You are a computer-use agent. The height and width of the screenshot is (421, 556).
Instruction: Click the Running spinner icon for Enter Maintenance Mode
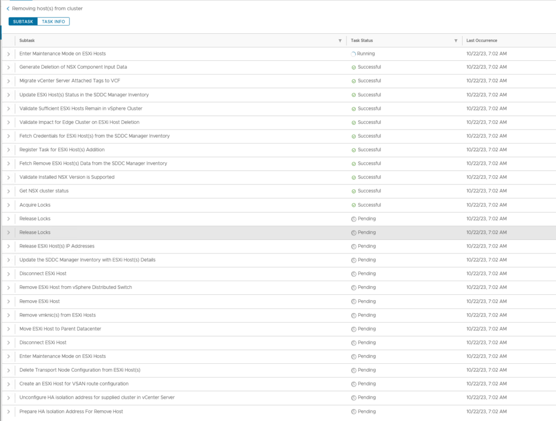[x=353, y=54]
